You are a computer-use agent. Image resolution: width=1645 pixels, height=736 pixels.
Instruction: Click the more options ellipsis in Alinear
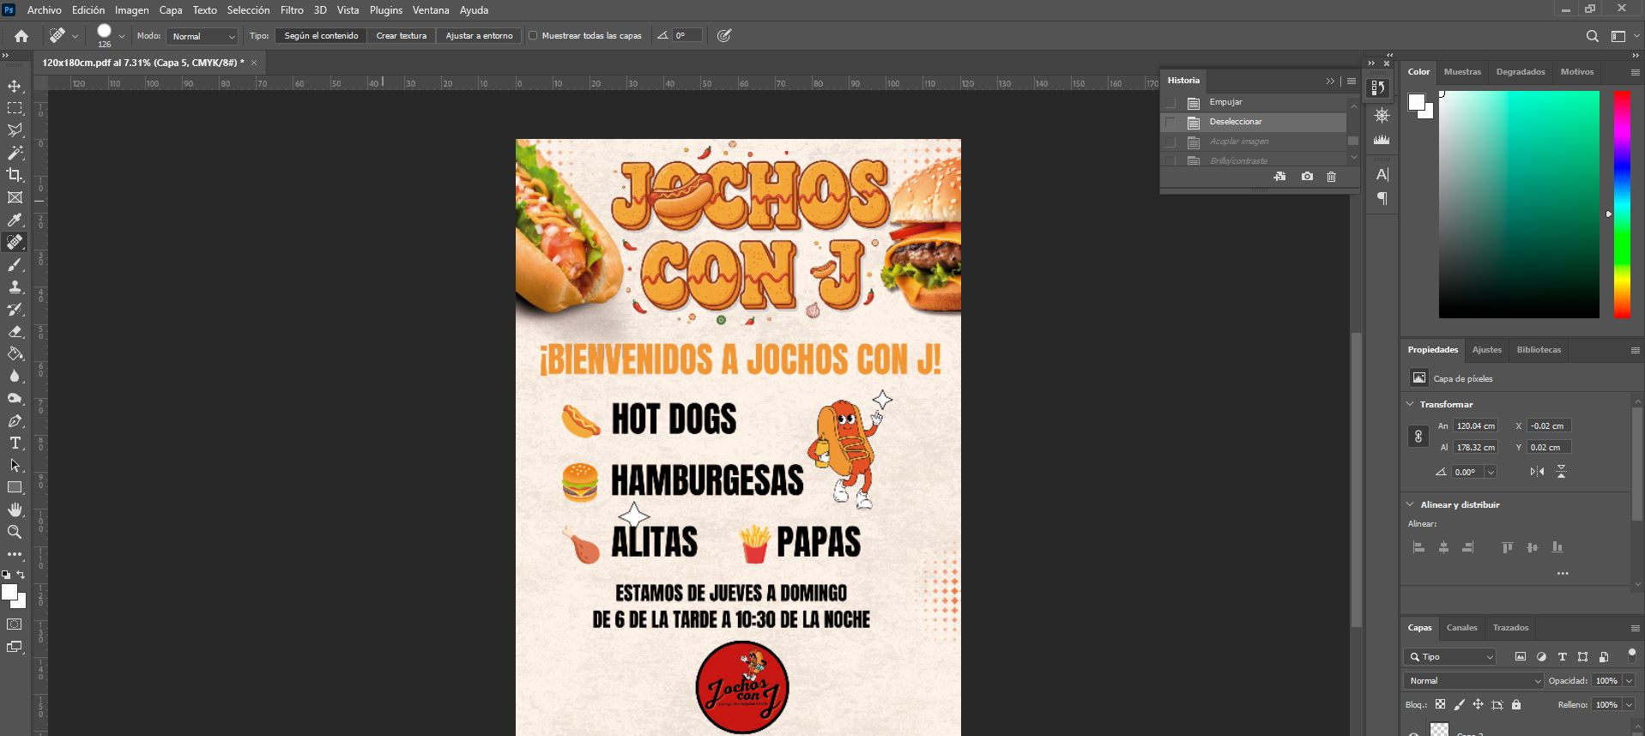(x=1562, y=573)
